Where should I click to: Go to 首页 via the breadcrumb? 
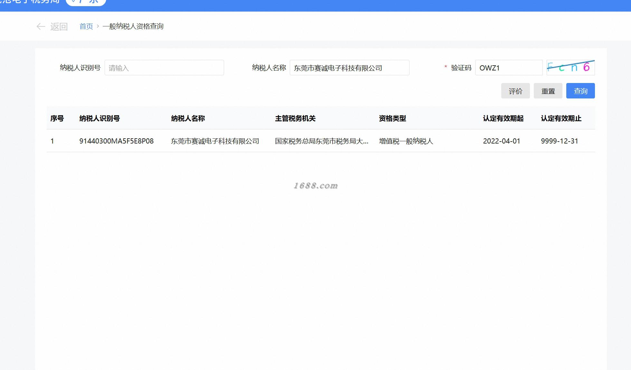pyautogui.click(x=86, y=26)
